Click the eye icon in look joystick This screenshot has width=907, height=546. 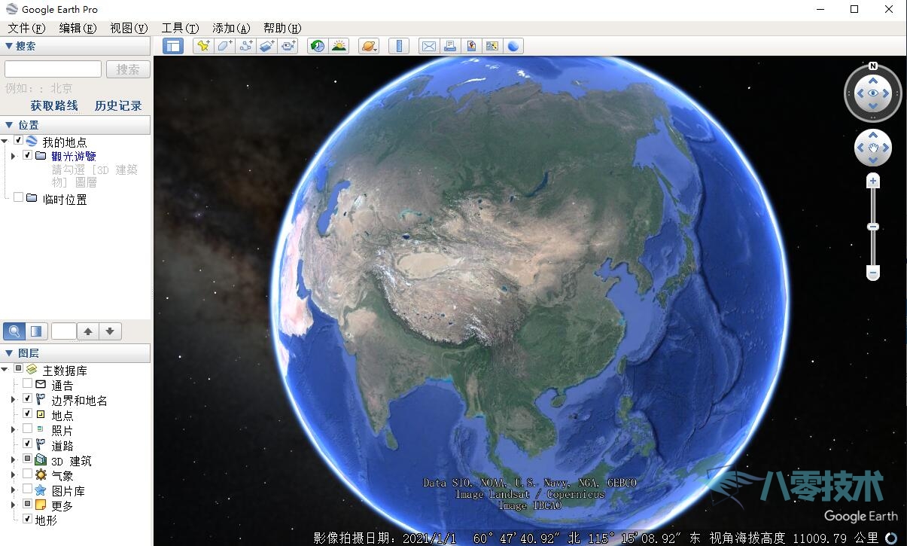tap(873, 93)
